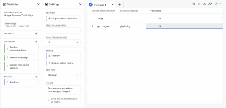Select Sessions metric in Variables panel
Image resolution: width=226 pixels, height=108 pixels.
pos(21,82)
